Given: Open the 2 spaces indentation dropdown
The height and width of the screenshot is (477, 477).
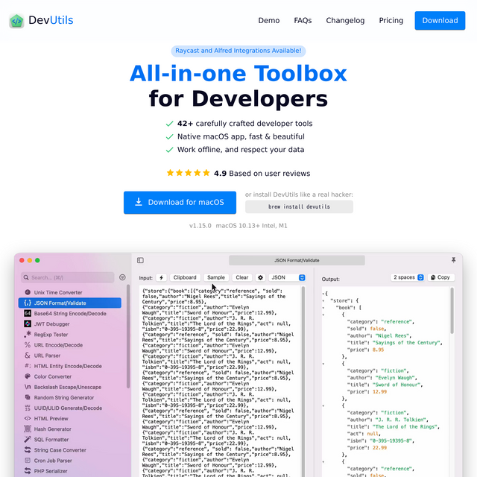Looking at the screenshot, I should (x=408, y=277).
